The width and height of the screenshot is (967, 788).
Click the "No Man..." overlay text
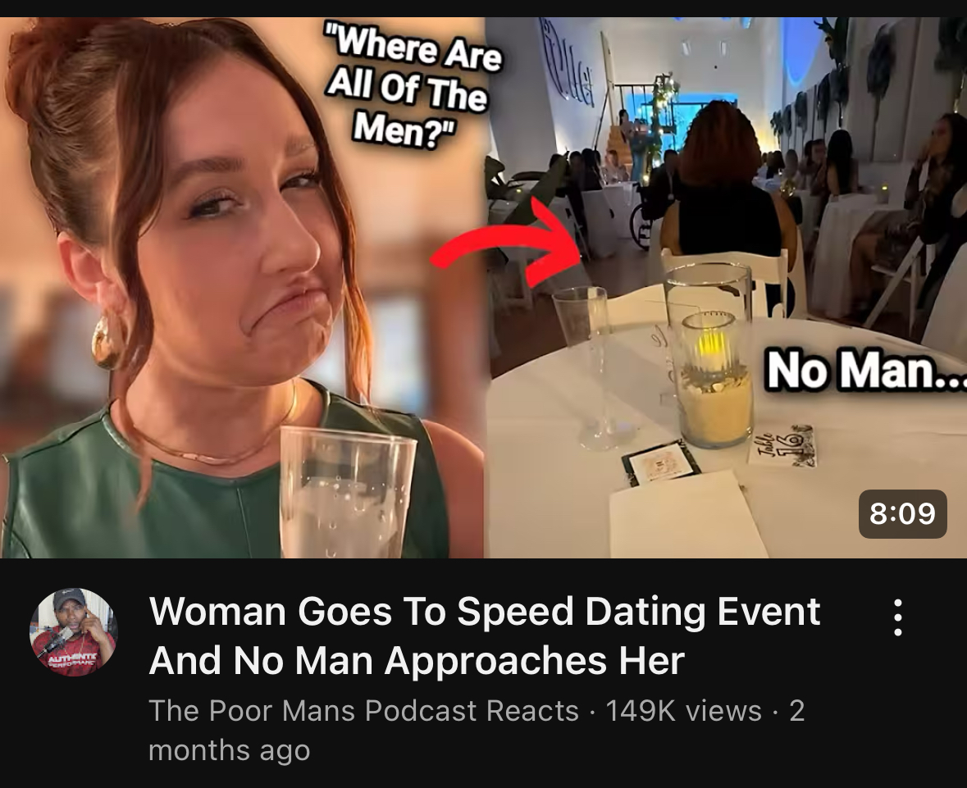(x=865, y=369)
